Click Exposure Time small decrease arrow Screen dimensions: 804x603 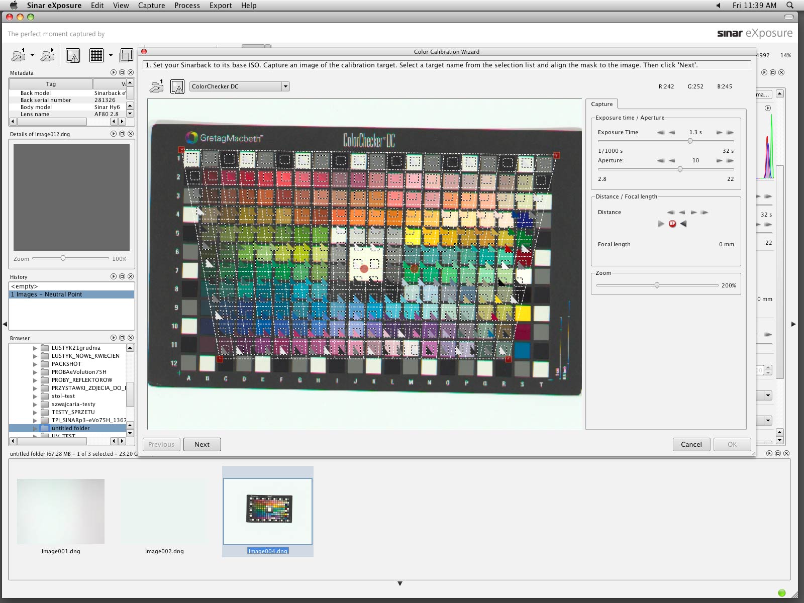672,132
